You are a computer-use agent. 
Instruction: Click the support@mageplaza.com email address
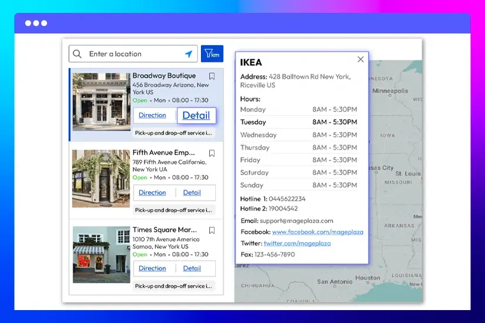pos(296,221)
